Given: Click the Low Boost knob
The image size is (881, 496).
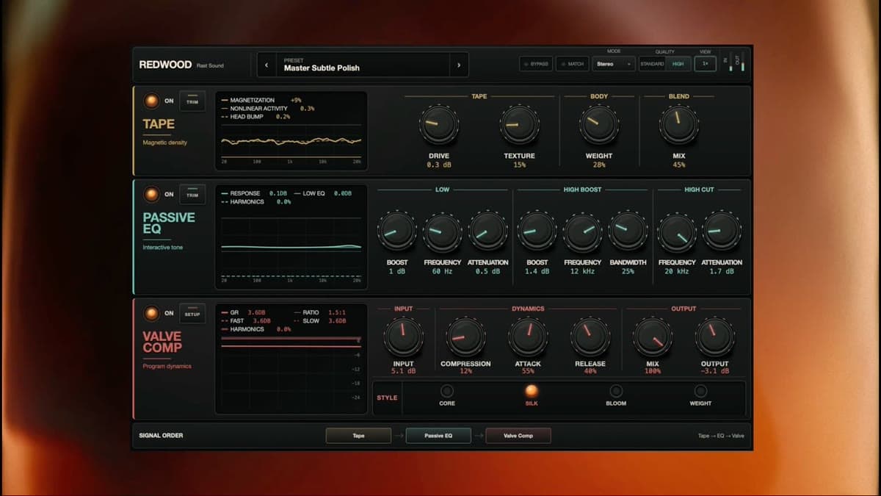Looking at the screenshot, I should click(397, 231).
